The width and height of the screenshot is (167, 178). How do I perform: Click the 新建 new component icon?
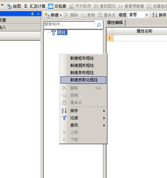click(x=47, y=15)
